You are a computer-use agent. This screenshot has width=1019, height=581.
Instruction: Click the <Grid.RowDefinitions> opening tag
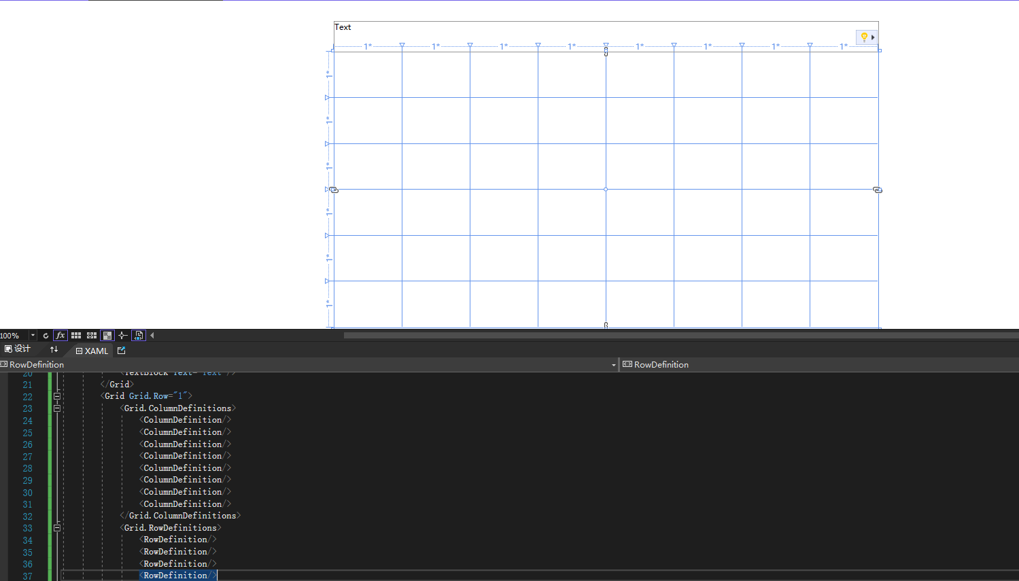point(171,528)
